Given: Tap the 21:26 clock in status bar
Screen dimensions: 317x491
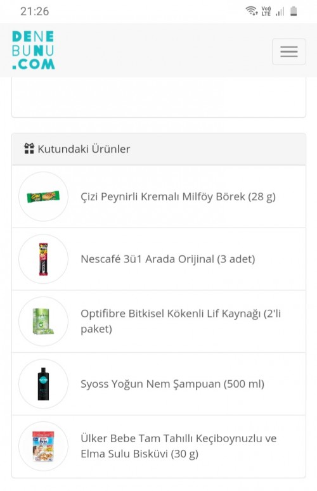Looking at the screenshot, I should pos(35,11).
